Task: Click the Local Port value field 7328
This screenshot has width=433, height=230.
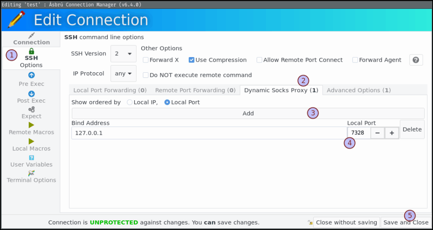Action: point(359,133)
